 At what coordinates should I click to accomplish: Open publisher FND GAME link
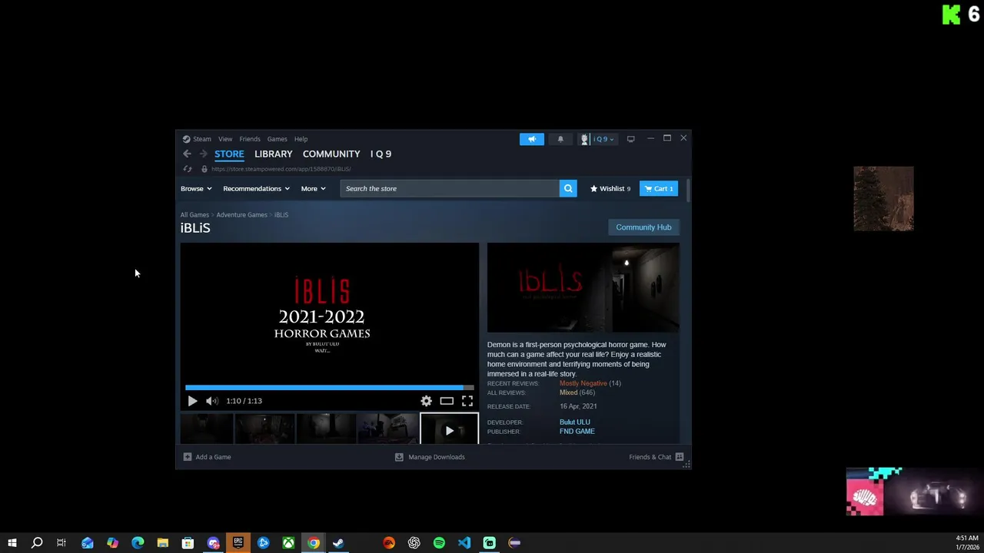(x=577, y=432)
